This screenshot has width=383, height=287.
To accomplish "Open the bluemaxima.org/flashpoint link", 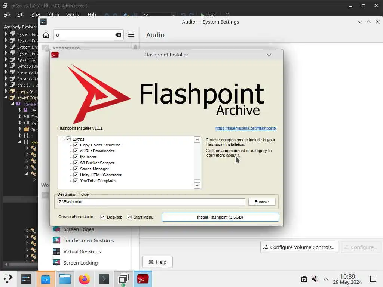I will [x=245, y=128].
